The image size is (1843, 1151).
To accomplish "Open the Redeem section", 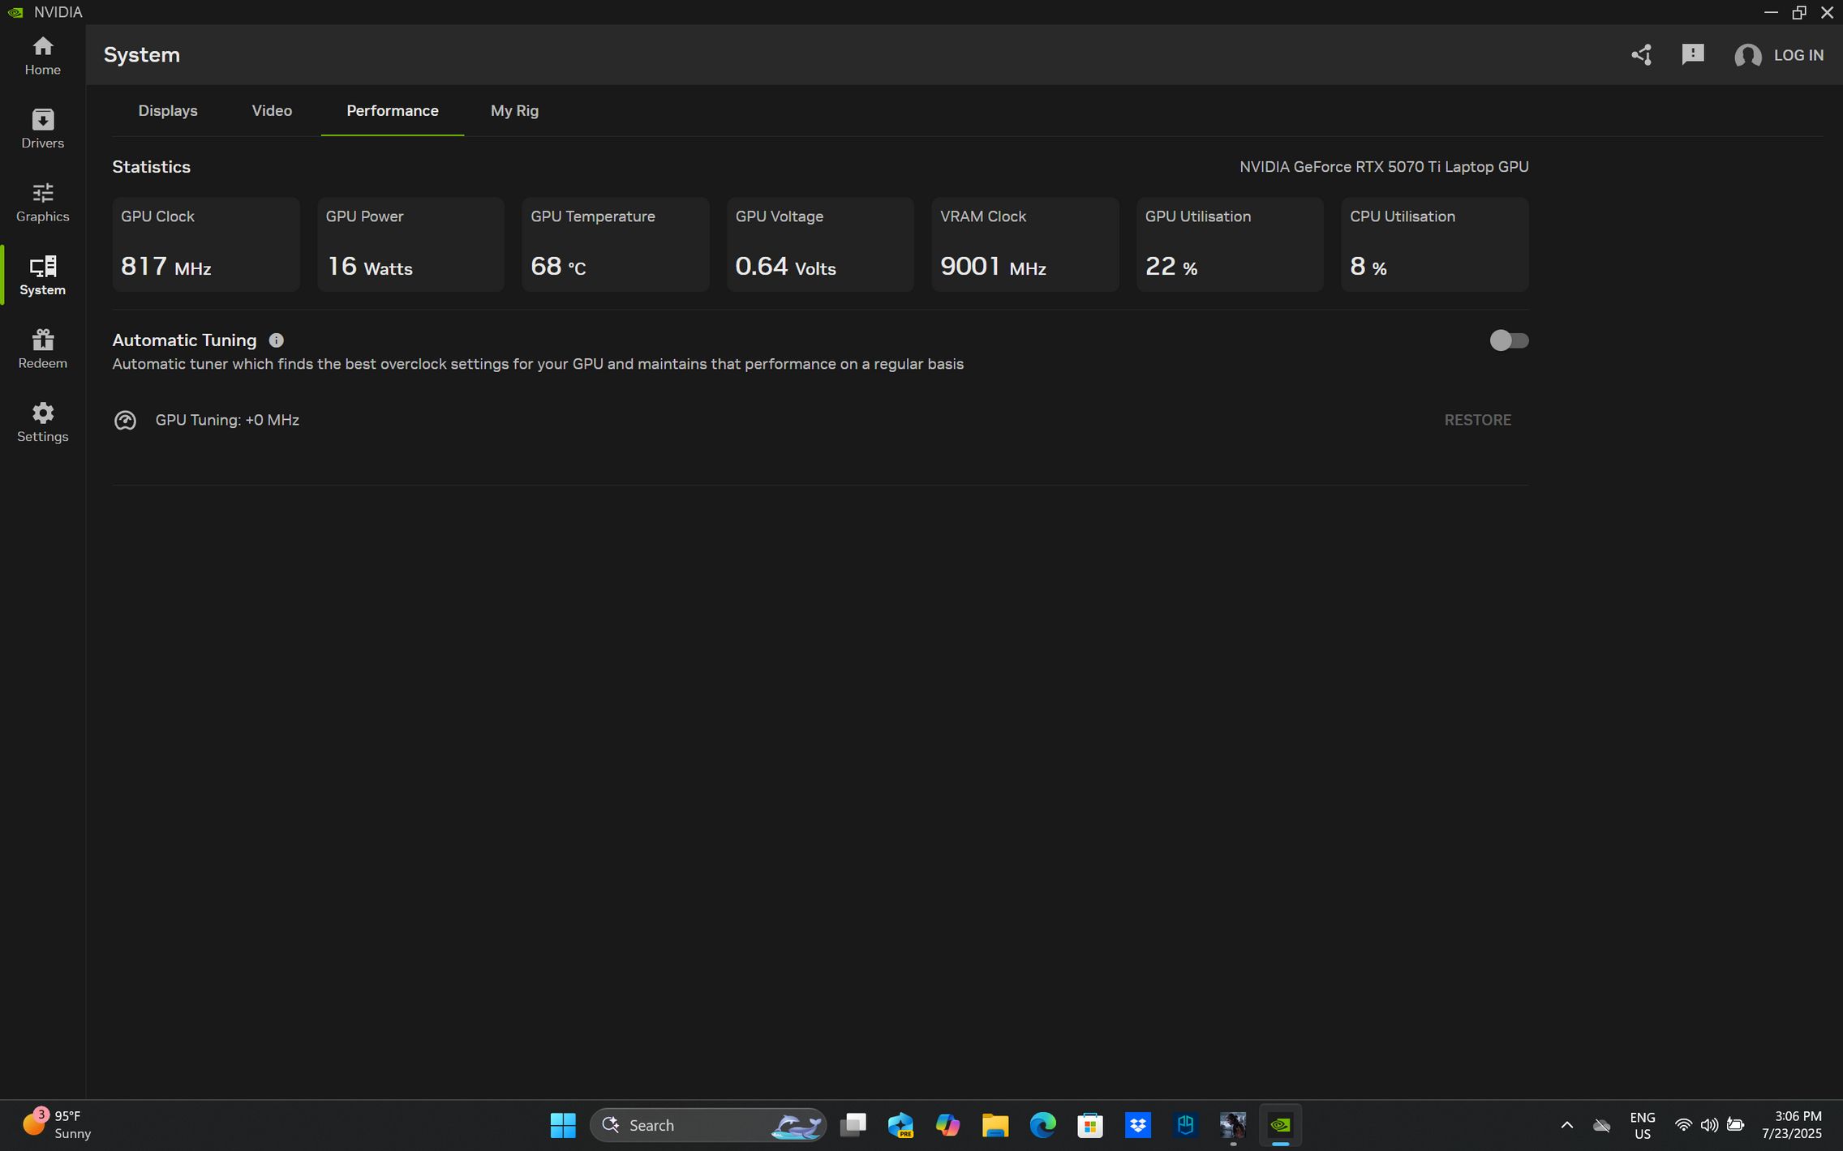I will 42,349.
